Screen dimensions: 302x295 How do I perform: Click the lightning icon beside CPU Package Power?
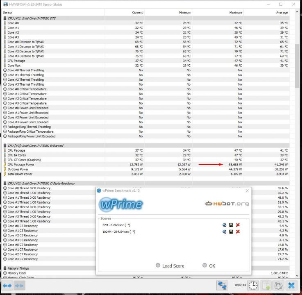[5, 164]
